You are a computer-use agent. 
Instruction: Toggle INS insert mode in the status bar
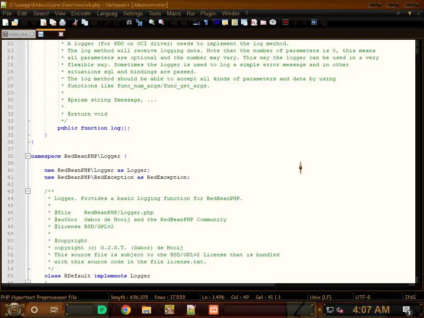coord(410,297)
